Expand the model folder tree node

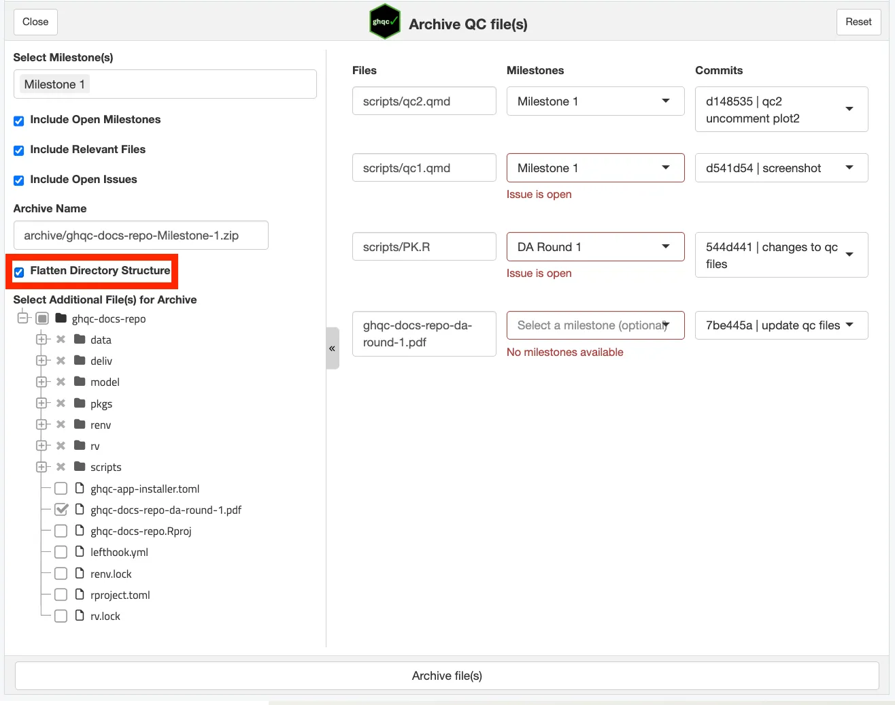41,382
